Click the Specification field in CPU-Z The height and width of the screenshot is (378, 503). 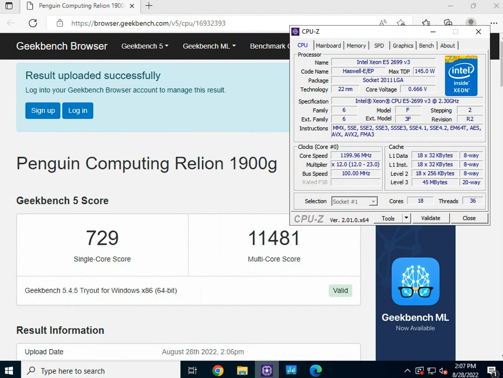coord(407,101)
